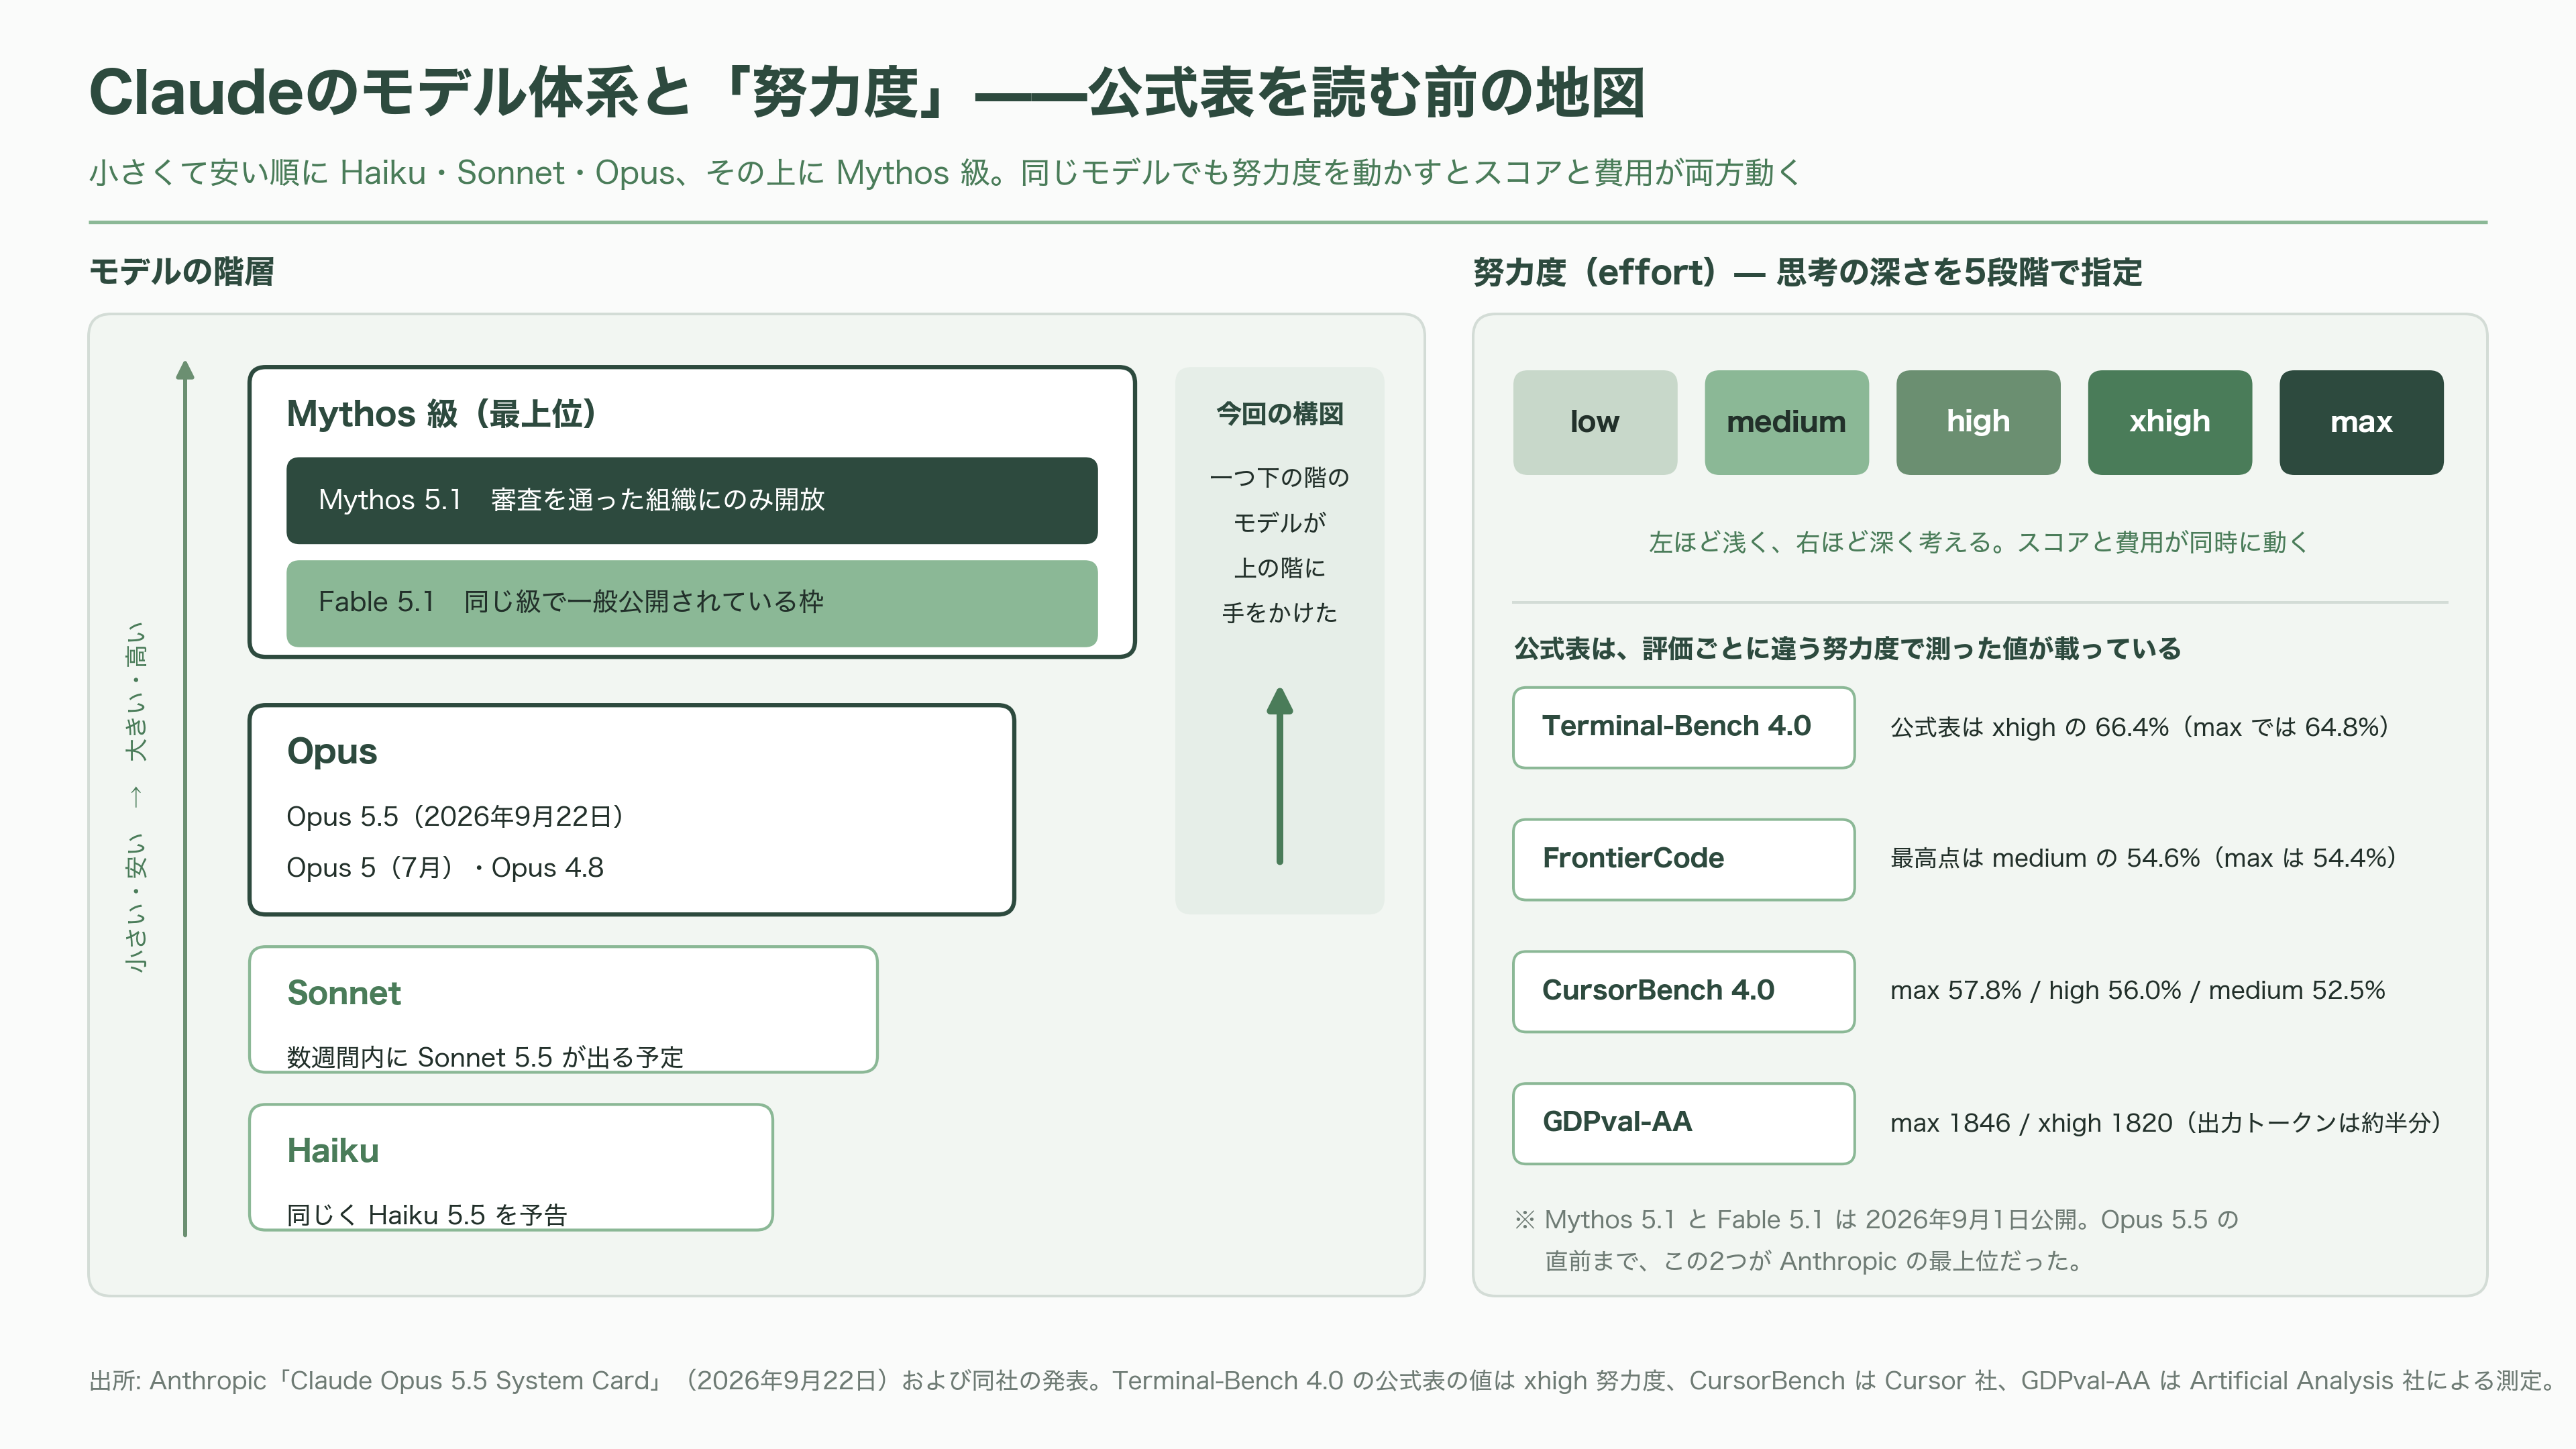Click the '左ほど浅く、右ほど深く考える' caption
This screenshot has width=2576, height=1449.
click(1979, 542)
